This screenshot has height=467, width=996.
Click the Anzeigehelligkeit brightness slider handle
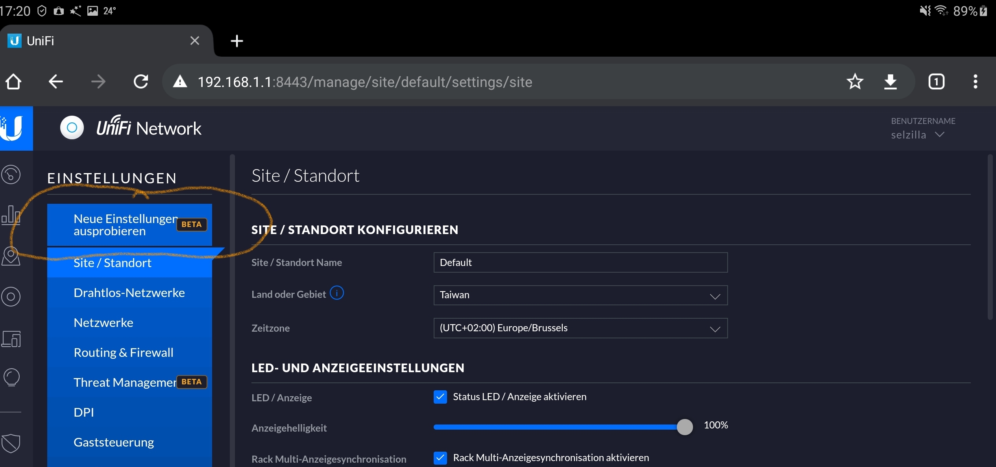point(684,427)
